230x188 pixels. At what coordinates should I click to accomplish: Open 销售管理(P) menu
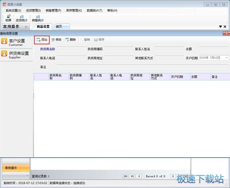53,10
